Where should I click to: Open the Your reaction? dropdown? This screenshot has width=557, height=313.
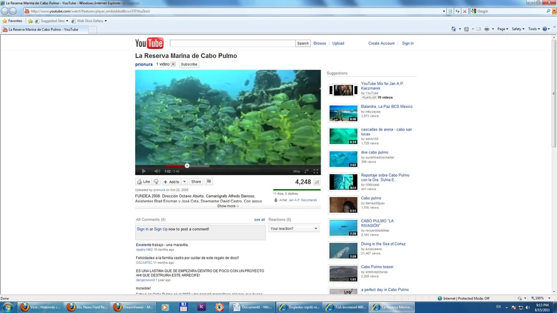[x=294, y=228]
